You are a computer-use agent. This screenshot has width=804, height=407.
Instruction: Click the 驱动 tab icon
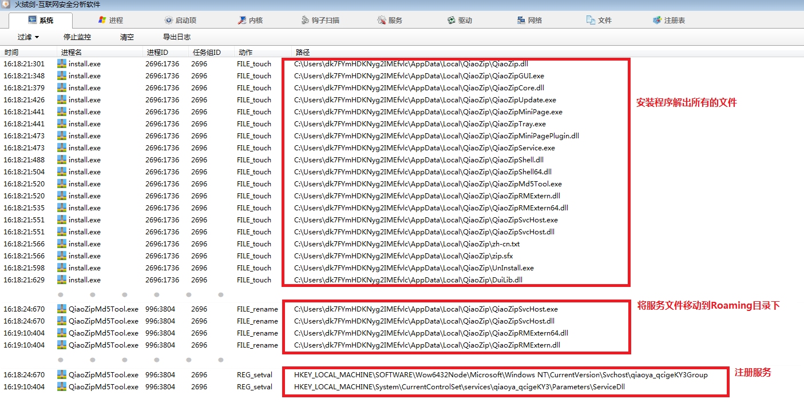click(x=451, y=20)
